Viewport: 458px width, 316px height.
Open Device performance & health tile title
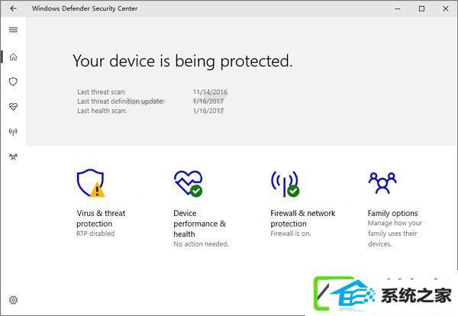pyautogui.click(x=199, y=224)
